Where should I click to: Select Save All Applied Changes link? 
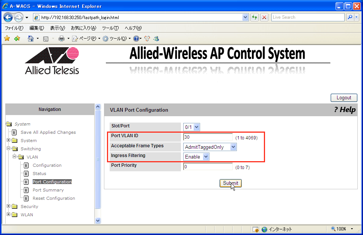pyautogui.click(x=48, y=132)
